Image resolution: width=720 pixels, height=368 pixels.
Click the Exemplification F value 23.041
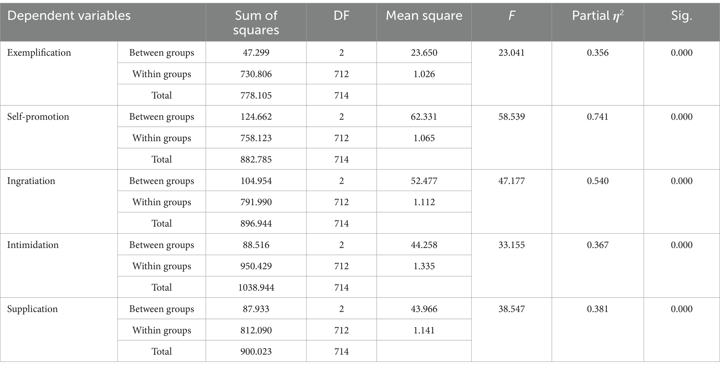click(511, 53)
